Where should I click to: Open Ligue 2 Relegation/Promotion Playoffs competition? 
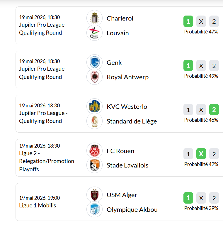[47, 161]
